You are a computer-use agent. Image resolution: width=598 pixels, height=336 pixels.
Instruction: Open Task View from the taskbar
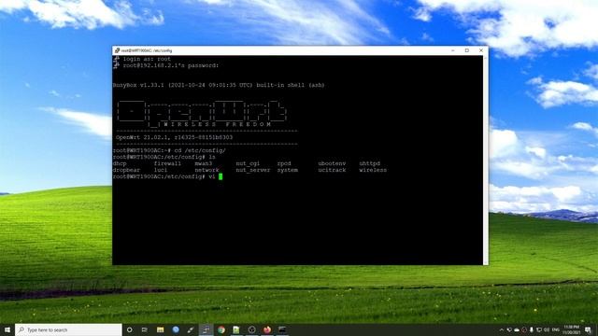(145, 329)
